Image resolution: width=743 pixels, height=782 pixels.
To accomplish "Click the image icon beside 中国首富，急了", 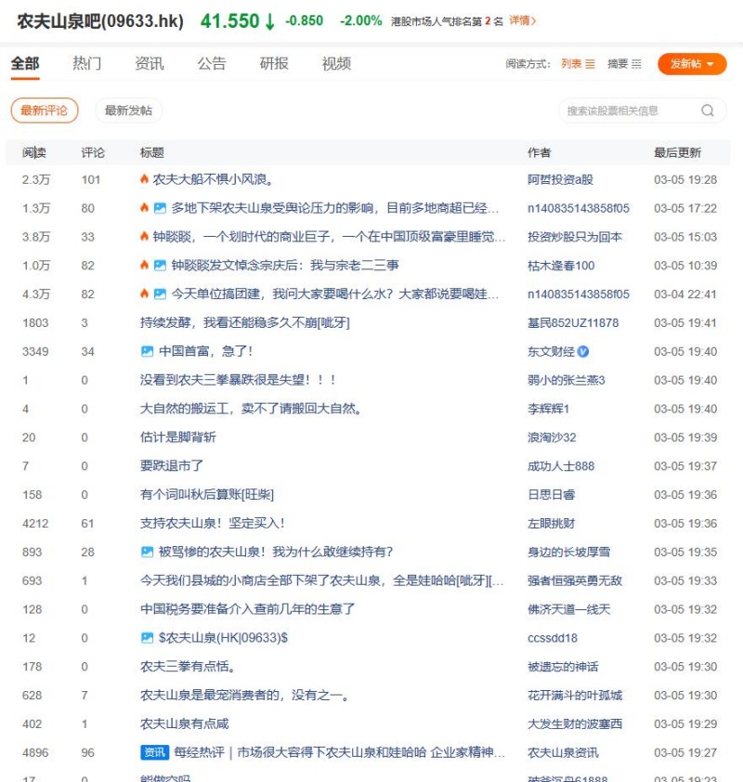I will 147,352.
